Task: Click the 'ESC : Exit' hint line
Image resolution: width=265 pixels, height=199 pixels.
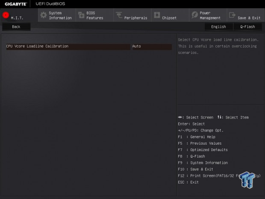Action: 188,182
